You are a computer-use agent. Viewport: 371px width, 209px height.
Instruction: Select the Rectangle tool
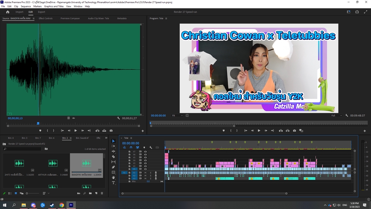(113, 172)
